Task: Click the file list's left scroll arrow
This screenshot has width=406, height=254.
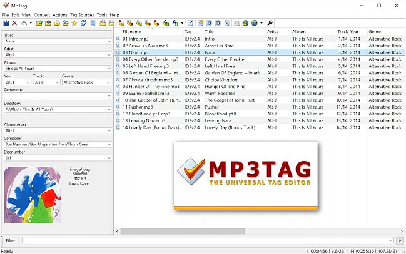Action: [117, 232]
